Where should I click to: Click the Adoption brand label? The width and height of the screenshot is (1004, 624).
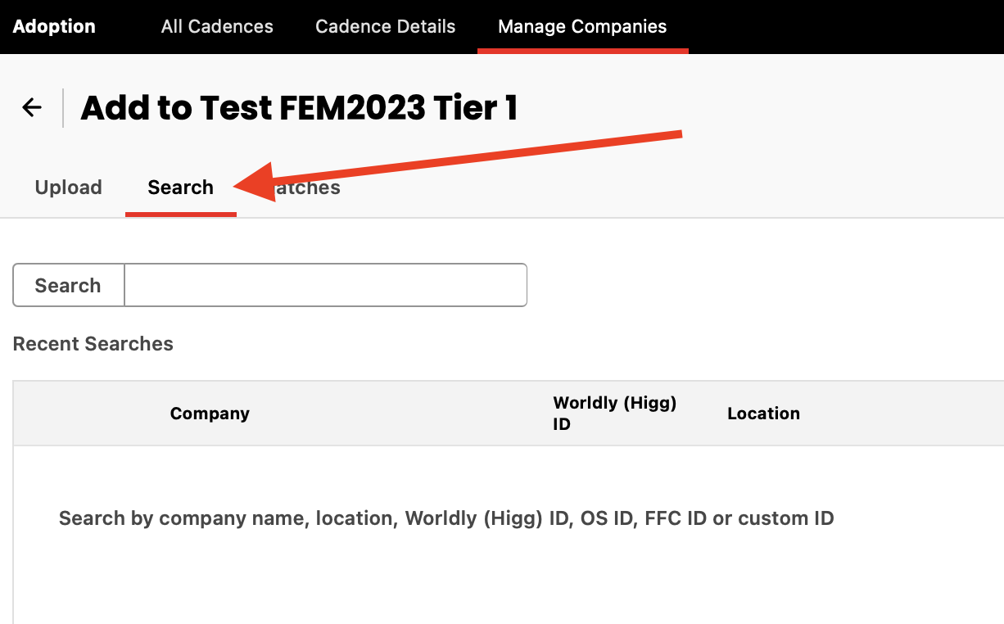(x=54, y=26)
